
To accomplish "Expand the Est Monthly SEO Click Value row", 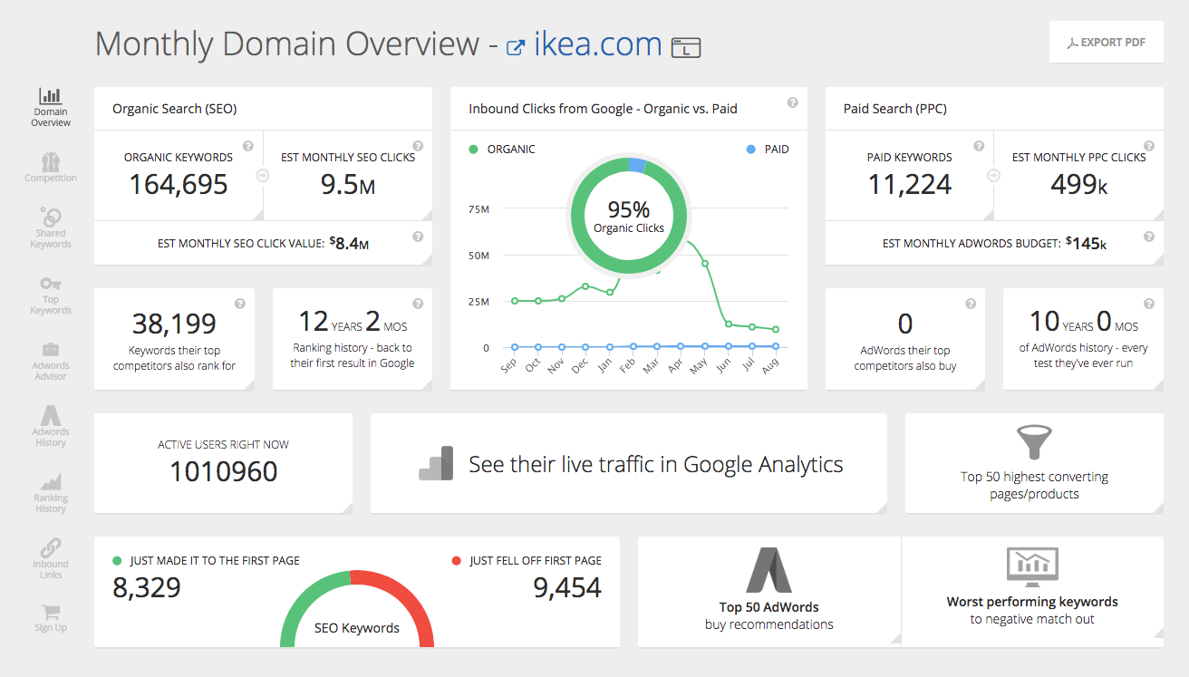I will tap(418, 235).
